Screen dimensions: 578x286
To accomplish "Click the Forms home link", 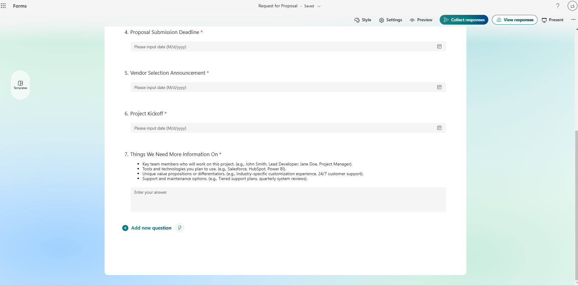I will (20, 6).
